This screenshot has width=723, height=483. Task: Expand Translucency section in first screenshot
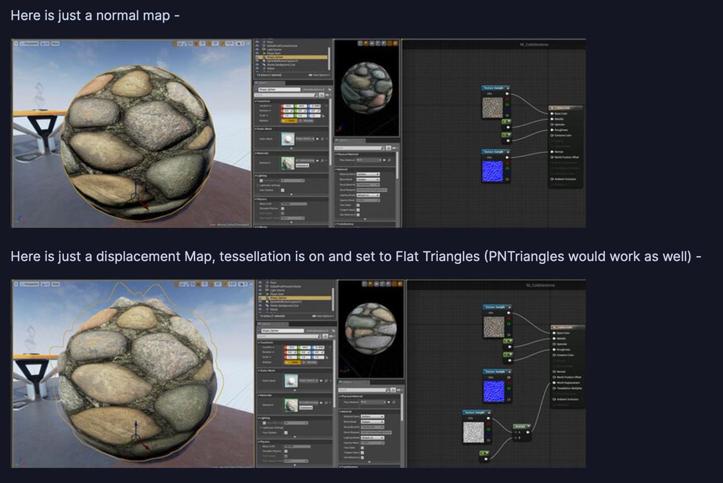tap(336, 224)
